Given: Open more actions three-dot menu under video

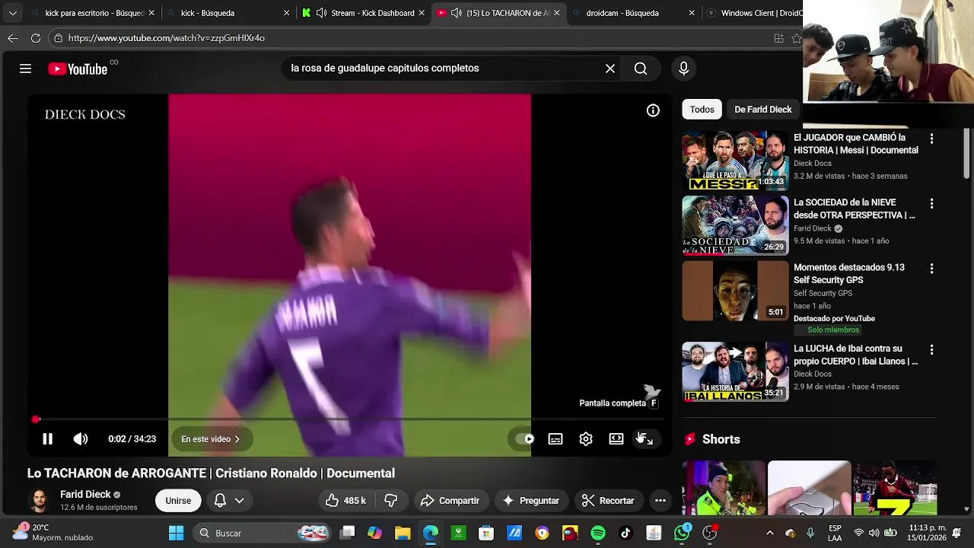Looking at the screenshot, I should tap(660, 501).
